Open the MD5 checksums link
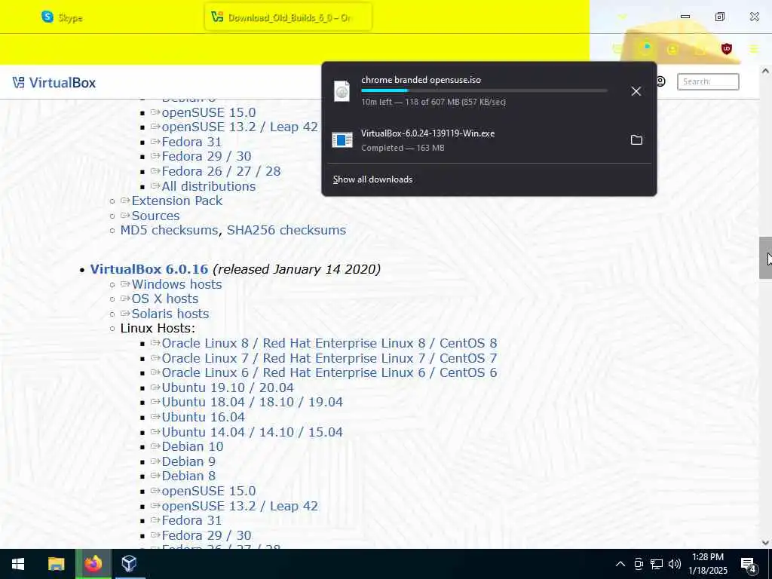The width and height of the screenshot is (772, 579). point(169,231)
